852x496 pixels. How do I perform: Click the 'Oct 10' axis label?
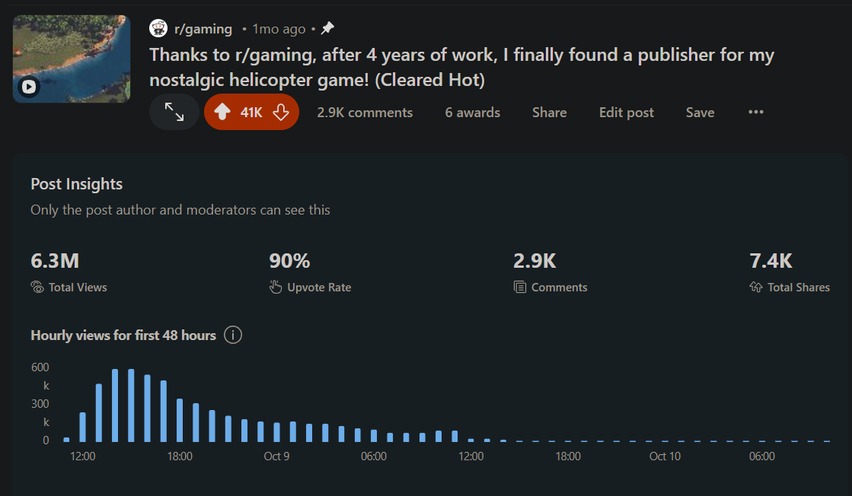665,456
